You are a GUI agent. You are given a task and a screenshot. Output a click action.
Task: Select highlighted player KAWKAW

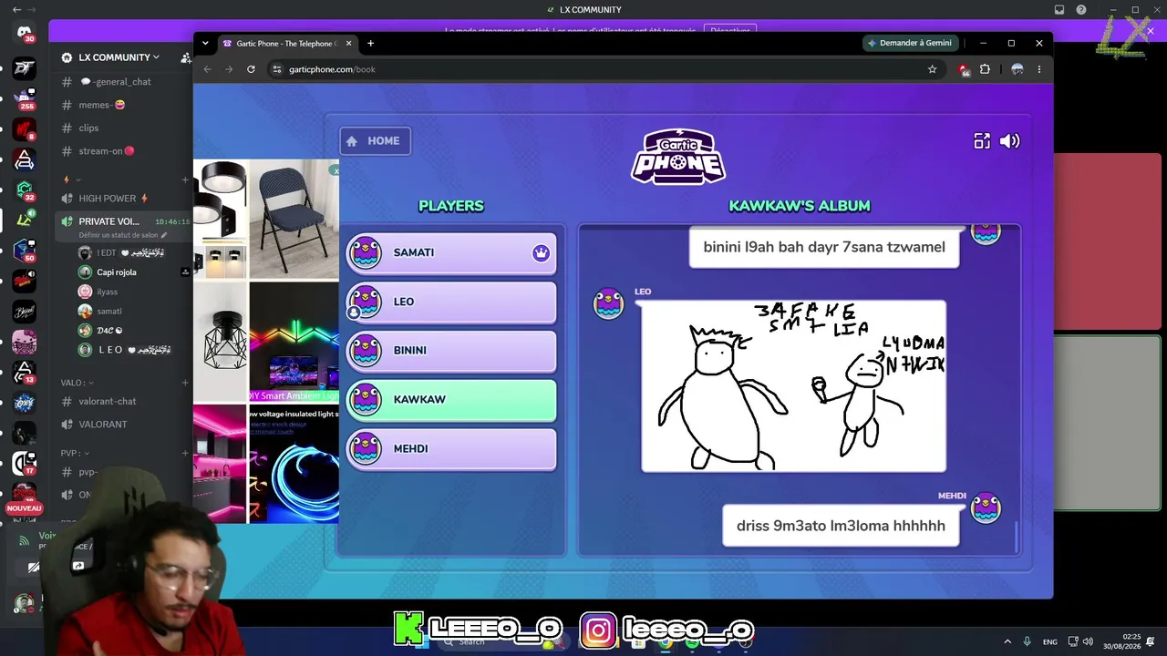451,399
